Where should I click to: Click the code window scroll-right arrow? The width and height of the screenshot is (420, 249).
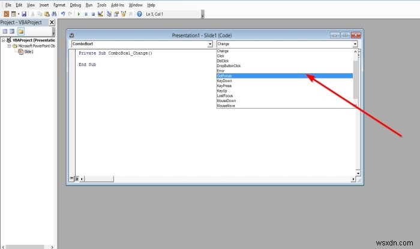pos(353,179)
